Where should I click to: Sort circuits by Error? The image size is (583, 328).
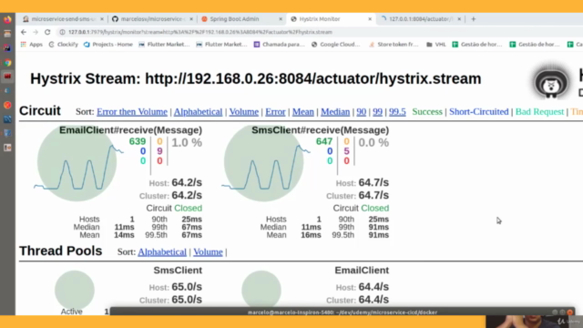275,111
